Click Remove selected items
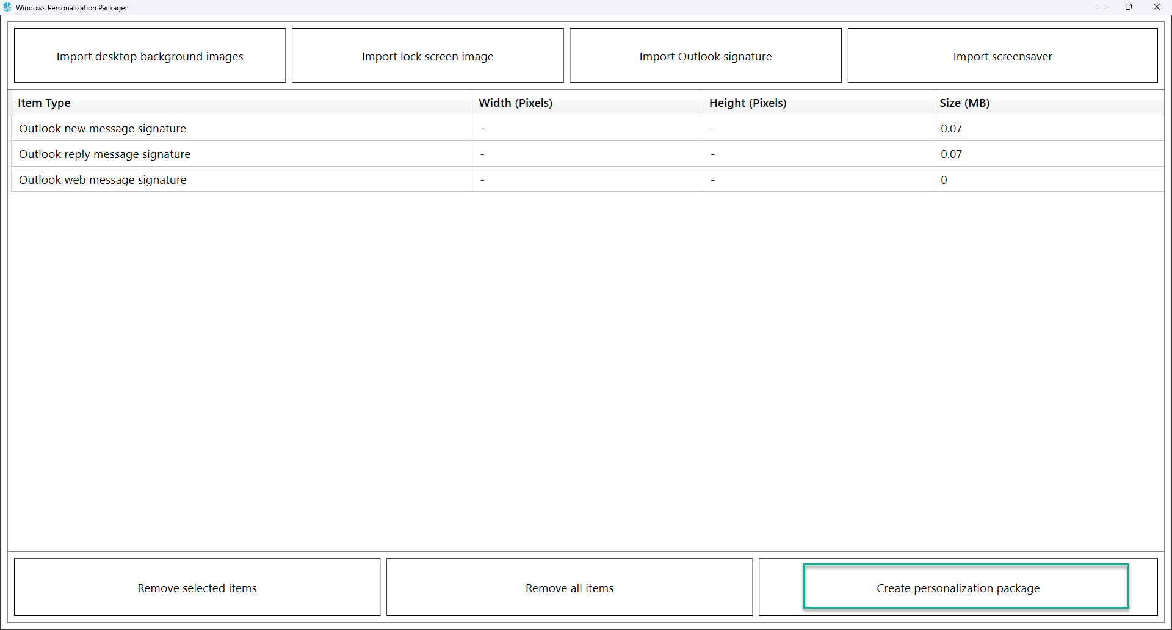Image resolution: width=1172 pixels, height=630 pixels. (x=197, y=587)
